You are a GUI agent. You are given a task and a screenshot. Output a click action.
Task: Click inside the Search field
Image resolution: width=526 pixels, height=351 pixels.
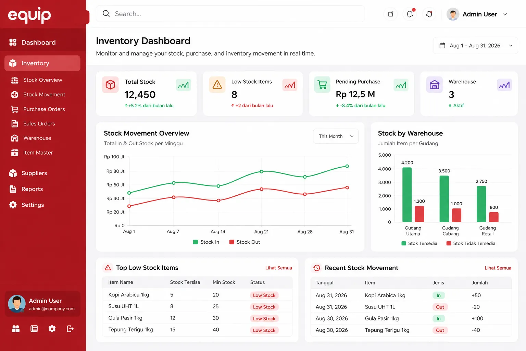[x=230, y=14]
